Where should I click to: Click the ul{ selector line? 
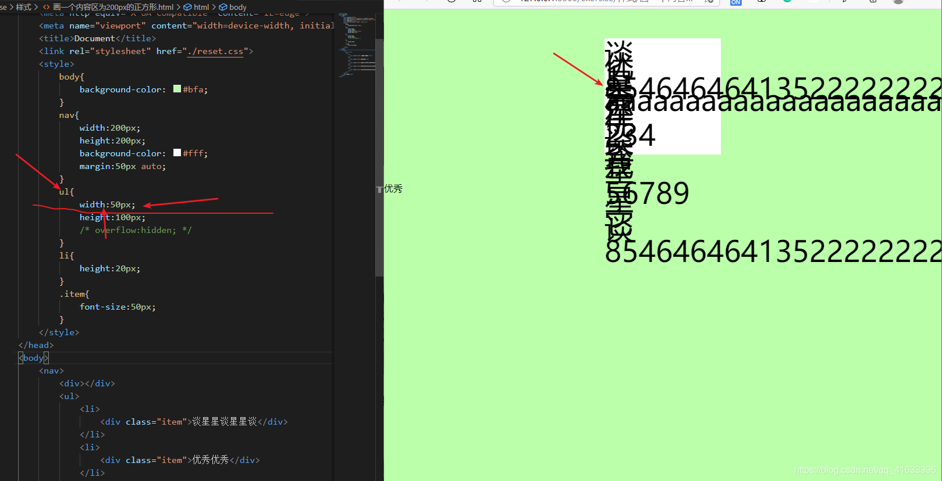(x=66, y=192)
